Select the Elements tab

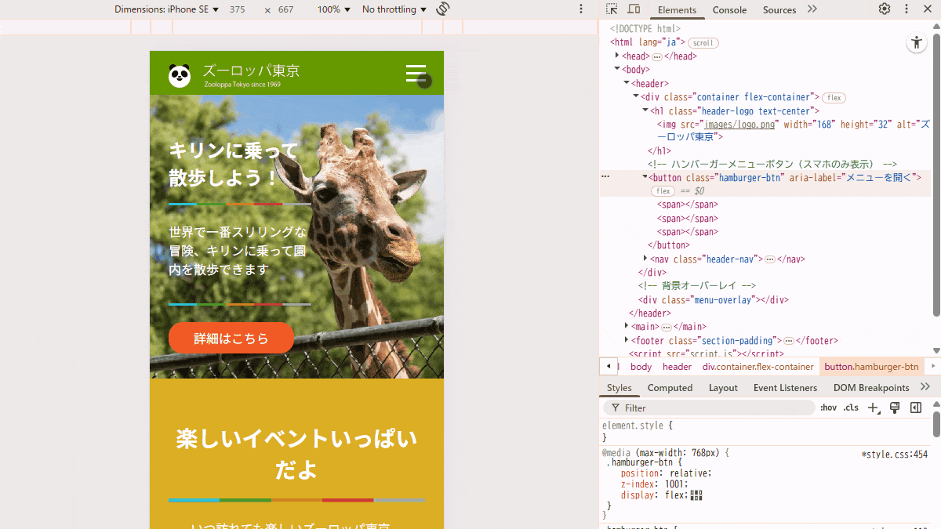[x=677, y=9]
